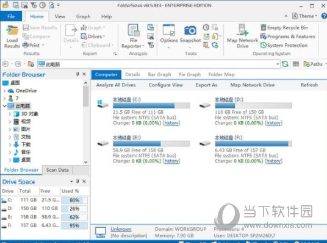Select D: row in Drive Space table
327x243 pixels.
point(44,208)
